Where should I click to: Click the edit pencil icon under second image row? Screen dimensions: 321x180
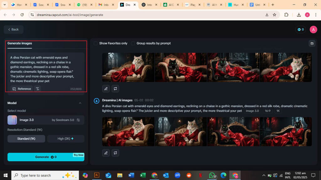[x=106, y=153]
